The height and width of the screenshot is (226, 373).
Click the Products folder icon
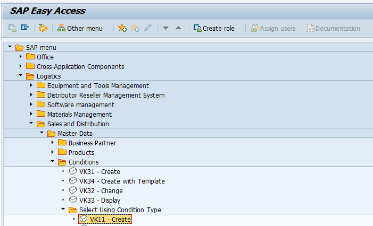62,152
